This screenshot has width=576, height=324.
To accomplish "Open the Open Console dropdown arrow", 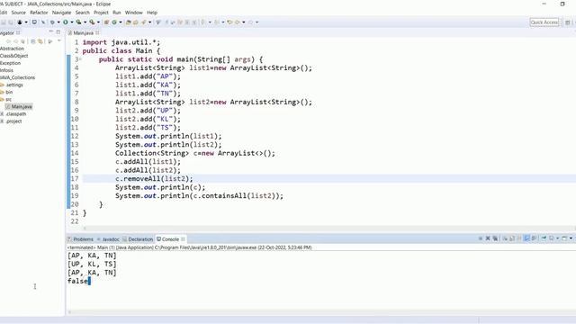I will point(571,238).
